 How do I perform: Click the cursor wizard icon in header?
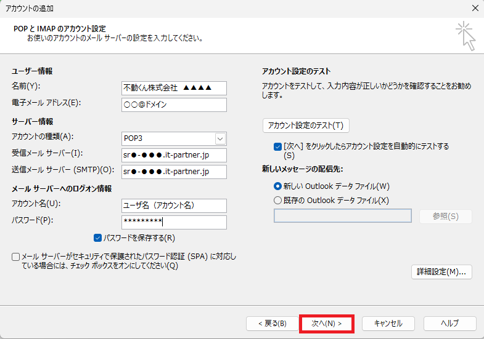click(465, 36)
